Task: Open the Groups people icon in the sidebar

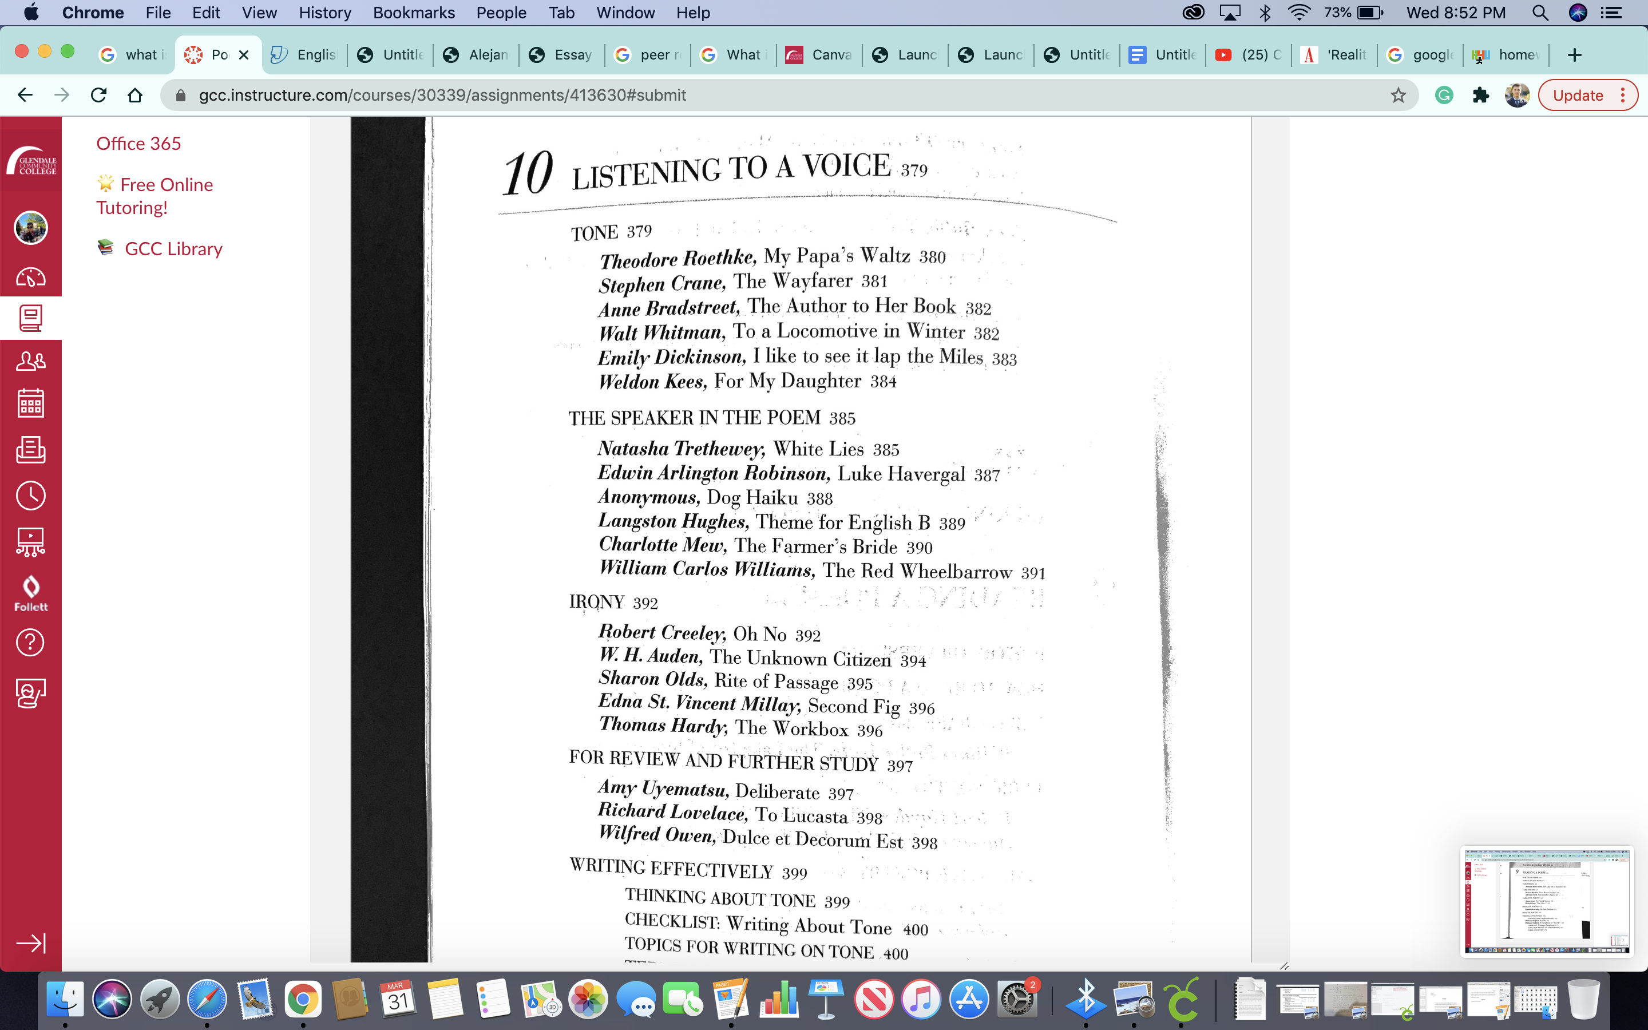Action: (31, 361)
